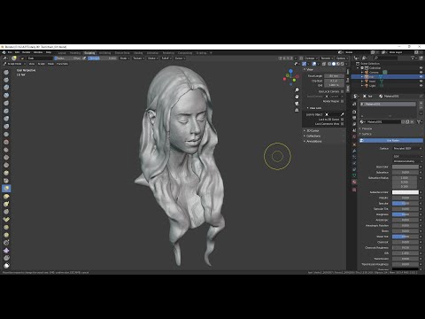Image resolution: width=425 pixels, height=319 pixels.
Task: Open the white Subsurface Color swatch
Action: [x=406, y=192]
